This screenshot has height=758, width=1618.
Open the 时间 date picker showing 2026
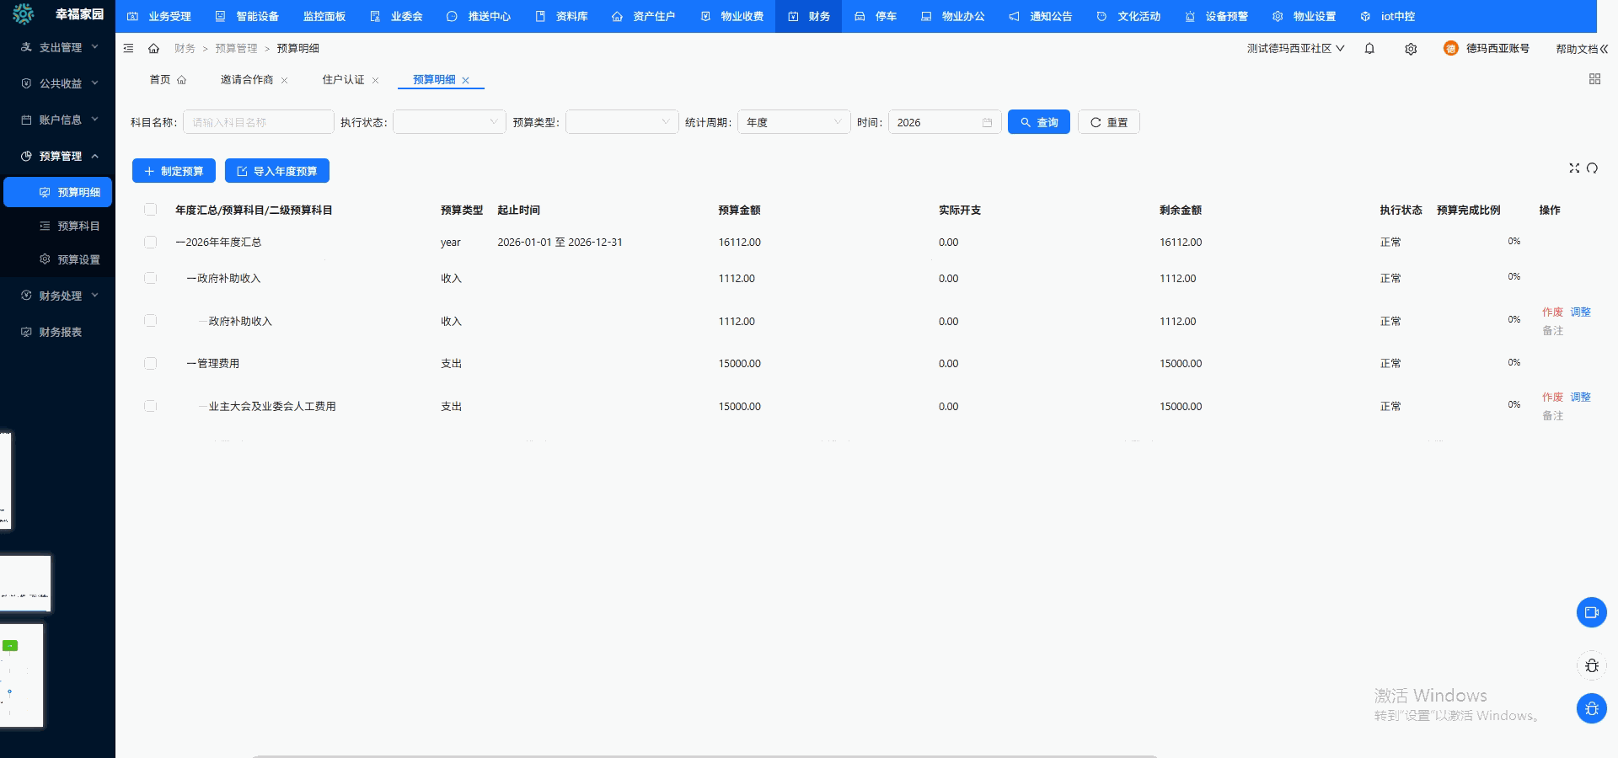point(944,121)
